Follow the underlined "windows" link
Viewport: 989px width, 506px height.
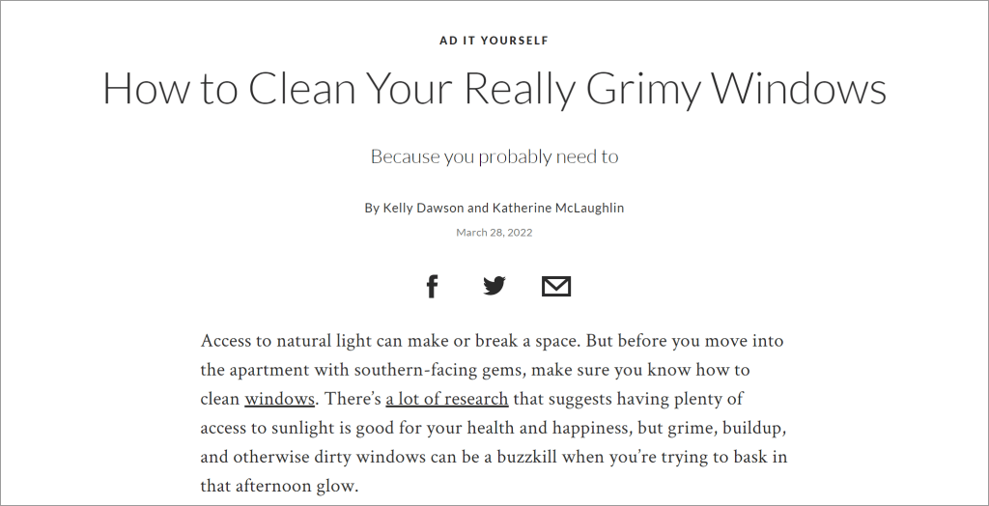click(x=279, y=399)
